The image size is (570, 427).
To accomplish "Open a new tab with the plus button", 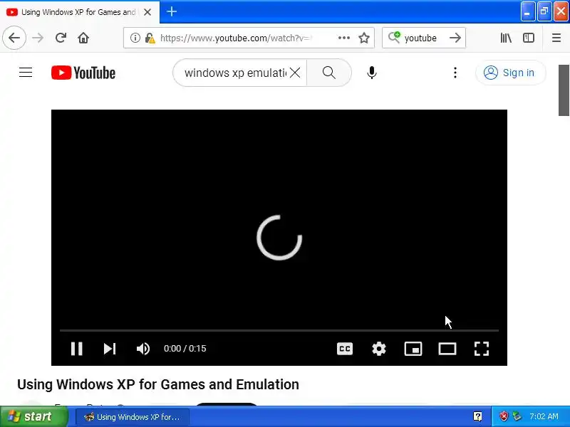I will (x=172, y=11).
